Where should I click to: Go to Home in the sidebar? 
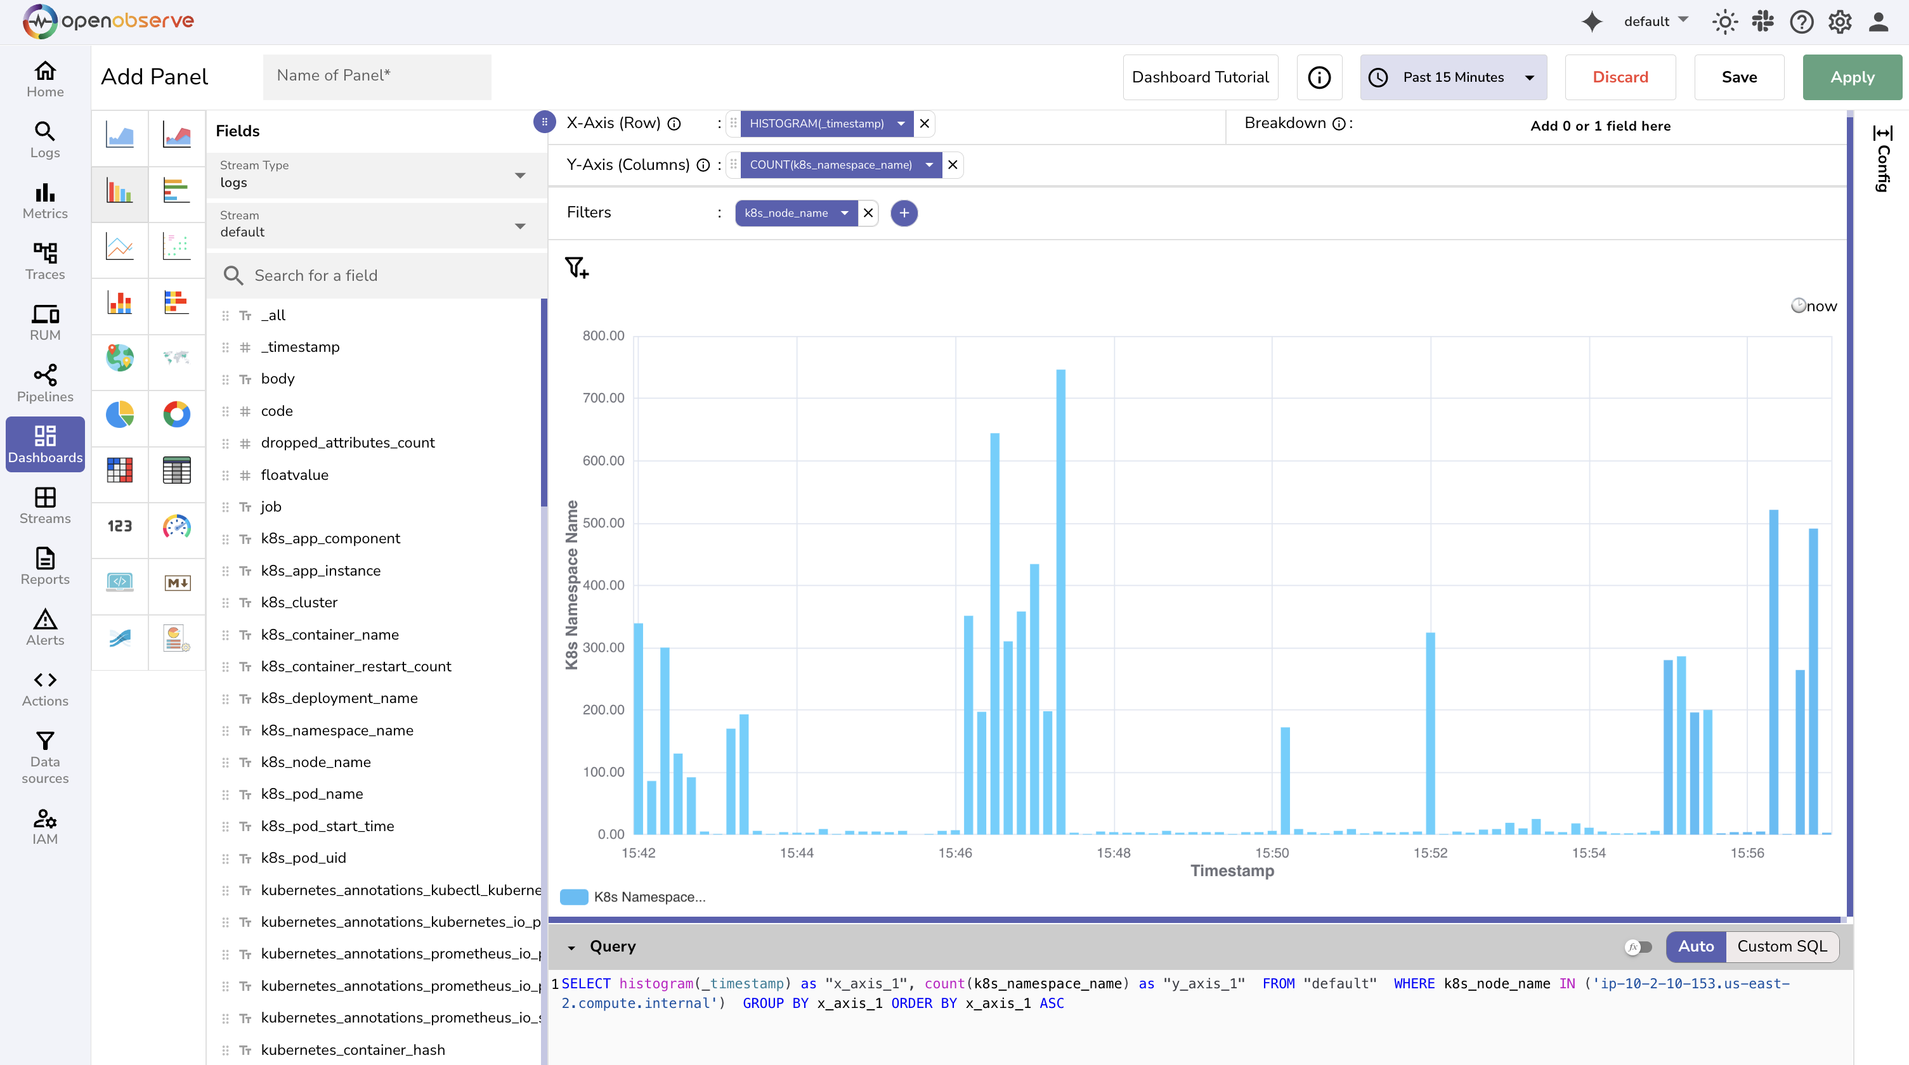[x=45, y=79]
